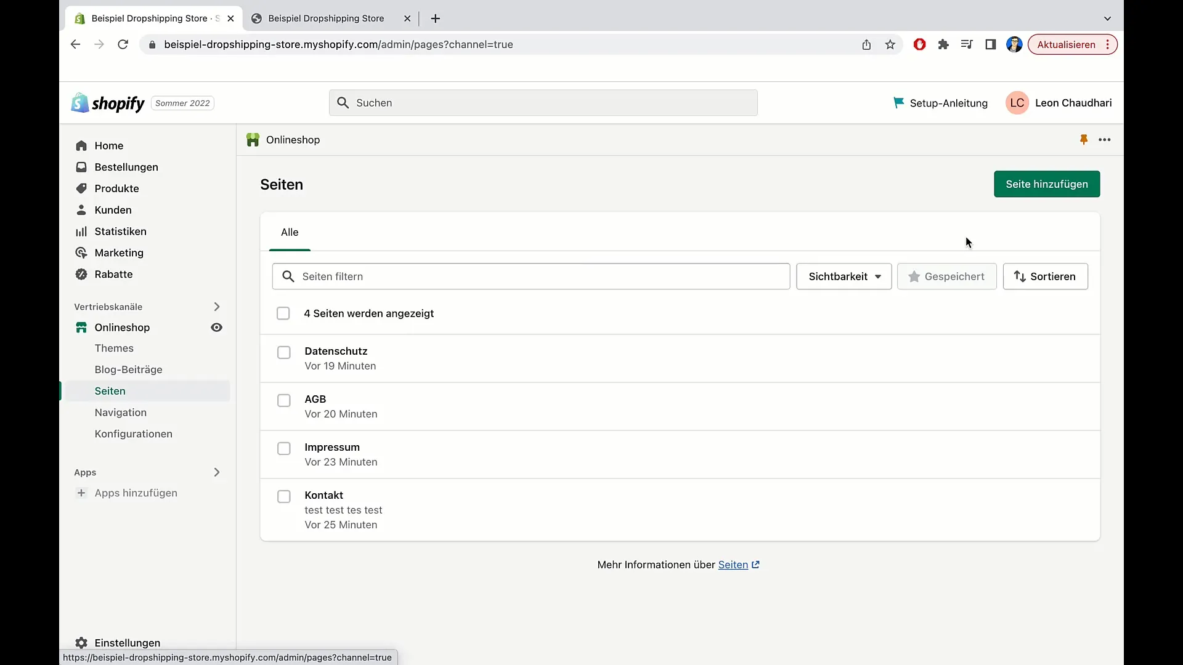Click the Marketing icon in sidebar
This screenshot has height=665, width=1183.
(x=81, y=252)
